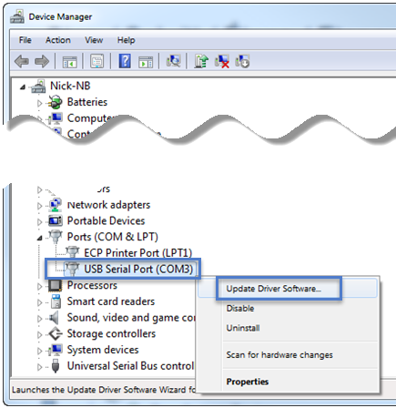The width and height of the screenshot is (396, 408).
Task: Select ECP Printer Port (LPT1) device
Action: coord(138,252)
